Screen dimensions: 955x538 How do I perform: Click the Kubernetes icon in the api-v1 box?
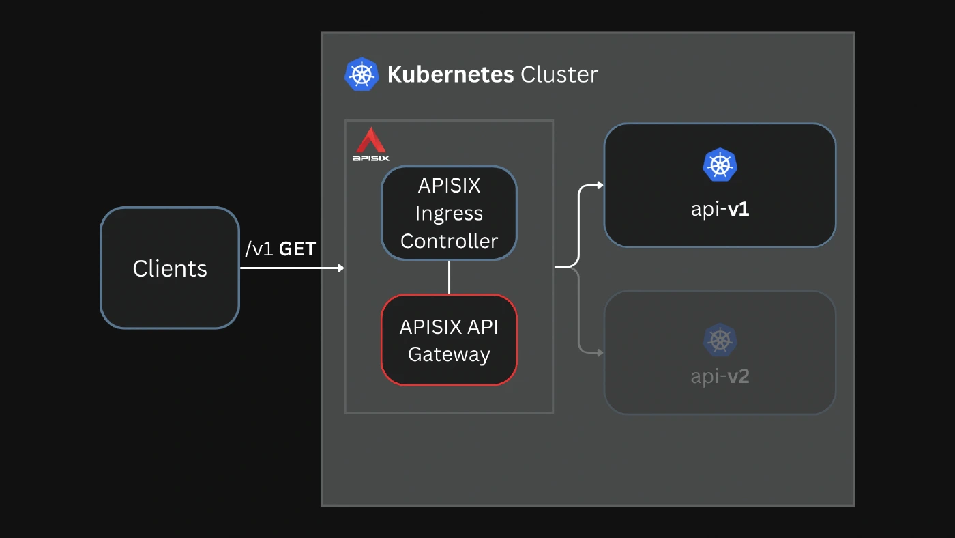click(720, 165)
